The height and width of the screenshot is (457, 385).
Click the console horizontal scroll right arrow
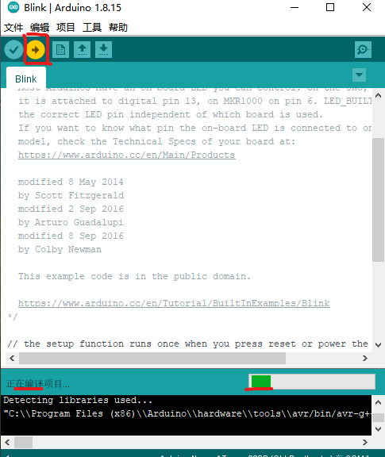(365, 442)
